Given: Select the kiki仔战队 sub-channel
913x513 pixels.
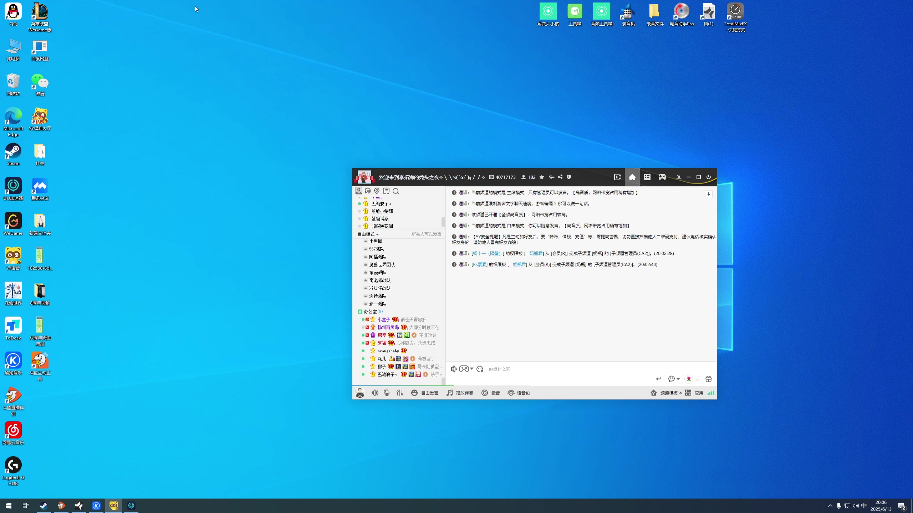Looking at the screenshot, I should [380, 288].
